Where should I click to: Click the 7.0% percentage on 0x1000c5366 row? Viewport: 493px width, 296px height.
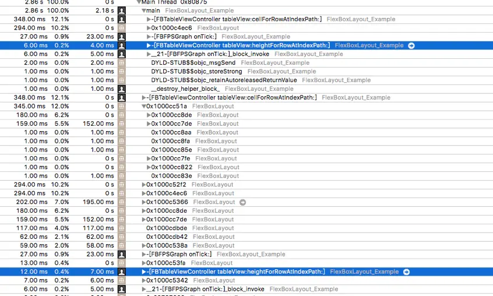coord(61,202)
